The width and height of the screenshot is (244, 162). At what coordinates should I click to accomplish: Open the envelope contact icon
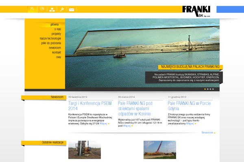72,10
